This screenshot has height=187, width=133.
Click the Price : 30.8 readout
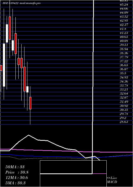pos(17,172)
